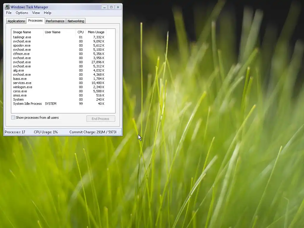304x228 pixels.
Task: Maximize the Task Manager window
Action: coord(111,7)
